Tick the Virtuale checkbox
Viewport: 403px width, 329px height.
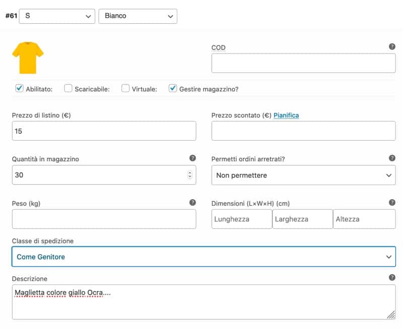click(x=126, y=88)
